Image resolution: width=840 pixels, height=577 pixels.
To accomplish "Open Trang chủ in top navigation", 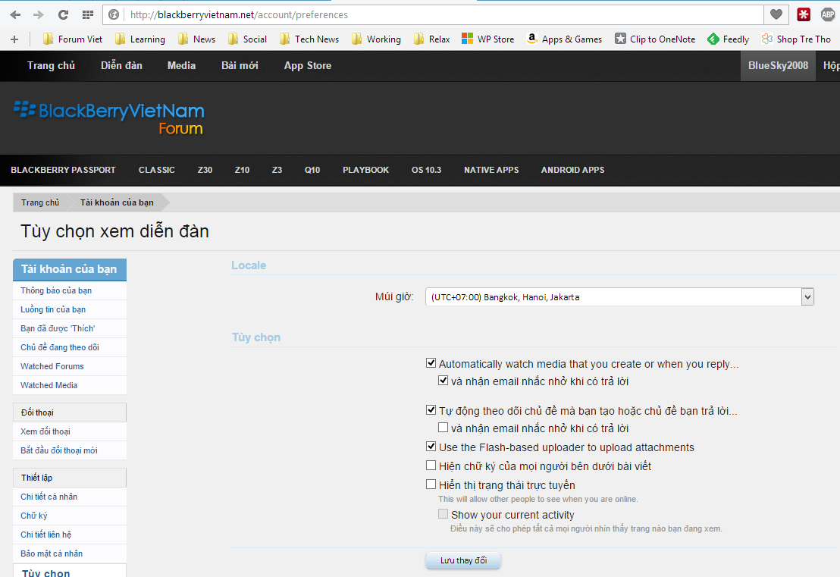I will coord(51,65).
